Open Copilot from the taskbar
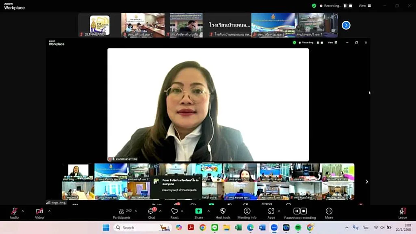Screen dimensions: 416x234 point(179,227)
